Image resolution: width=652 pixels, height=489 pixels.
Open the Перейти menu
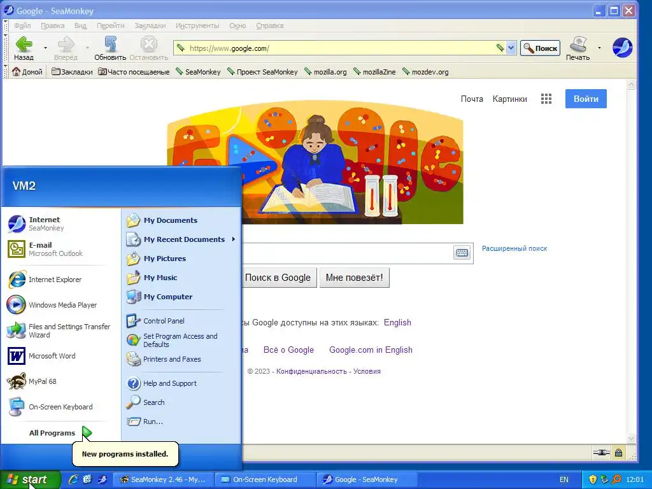tap(111, 25)
